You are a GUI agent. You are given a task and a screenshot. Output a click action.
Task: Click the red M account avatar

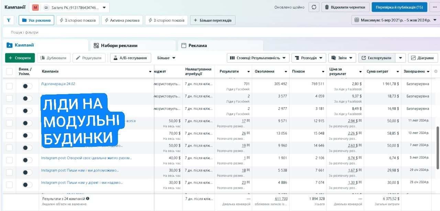coord(36,7)
